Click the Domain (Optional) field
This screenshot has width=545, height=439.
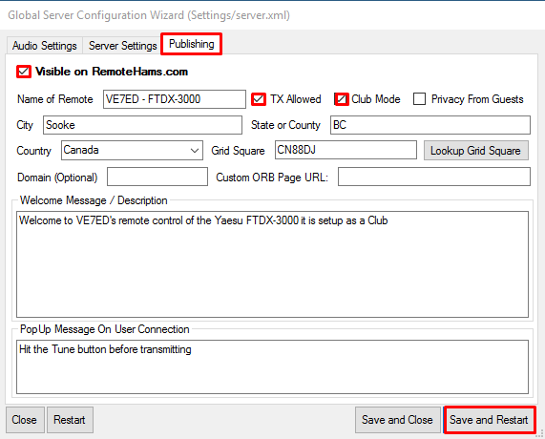157,177
